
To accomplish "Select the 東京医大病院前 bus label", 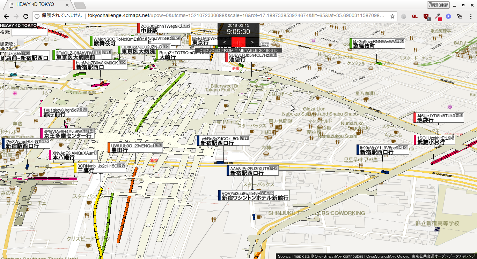I will coord(78,55).
